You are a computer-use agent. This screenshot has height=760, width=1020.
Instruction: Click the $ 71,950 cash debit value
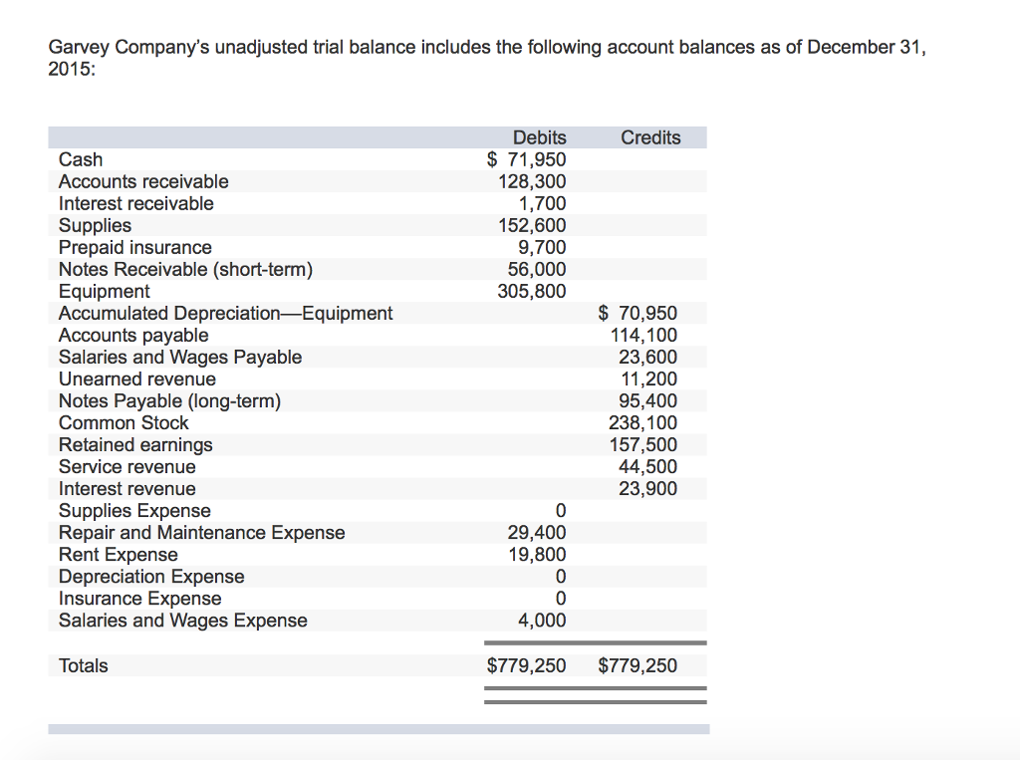tap(526, 159)
